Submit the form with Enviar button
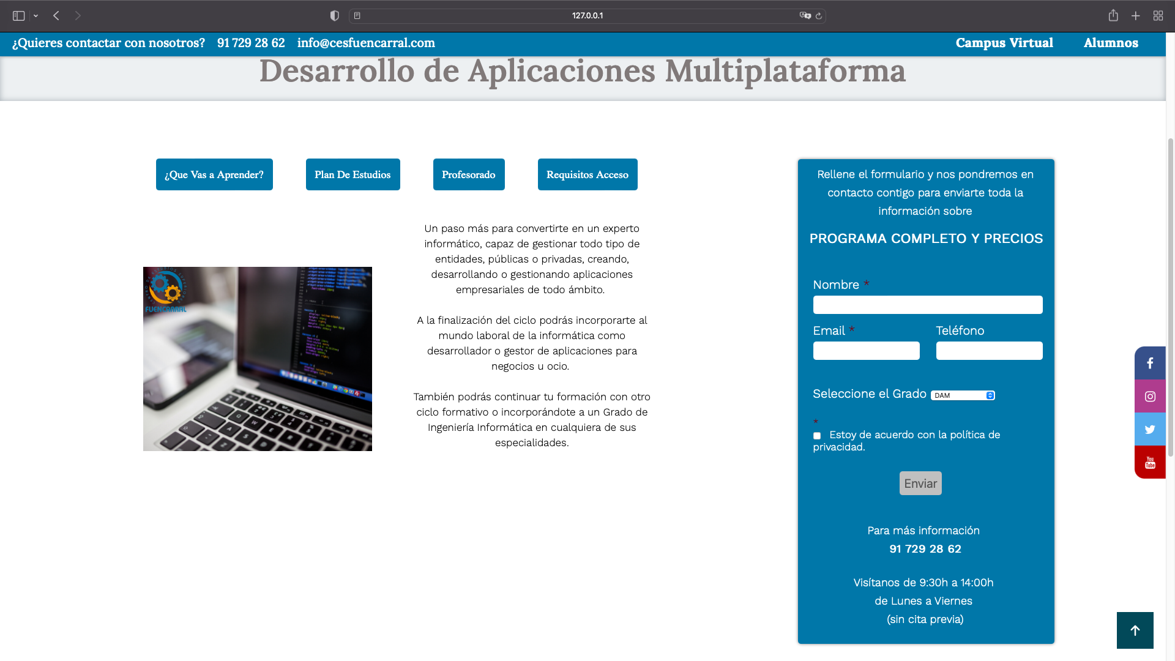The width and height of the screenshot is (1175, 661). click(920, 484)
